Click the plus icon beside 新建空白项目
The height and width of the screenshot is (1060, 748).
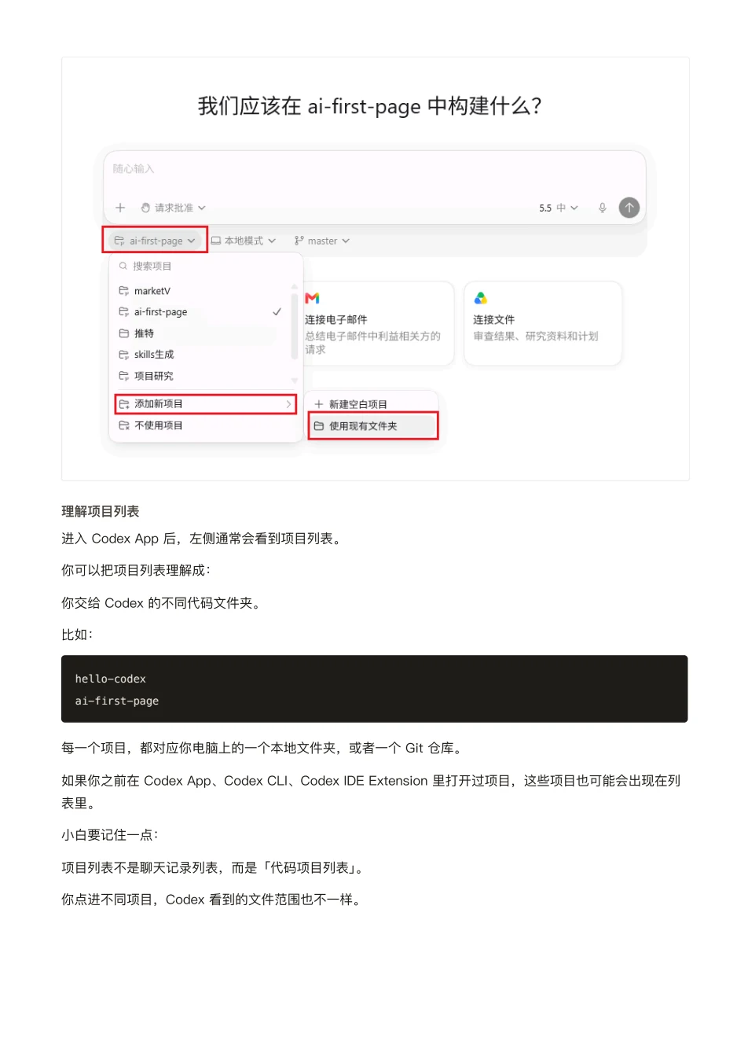point(319,404)
